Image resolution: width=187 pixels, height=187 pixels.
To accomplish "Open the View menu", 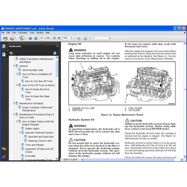I will click(14, 33).
